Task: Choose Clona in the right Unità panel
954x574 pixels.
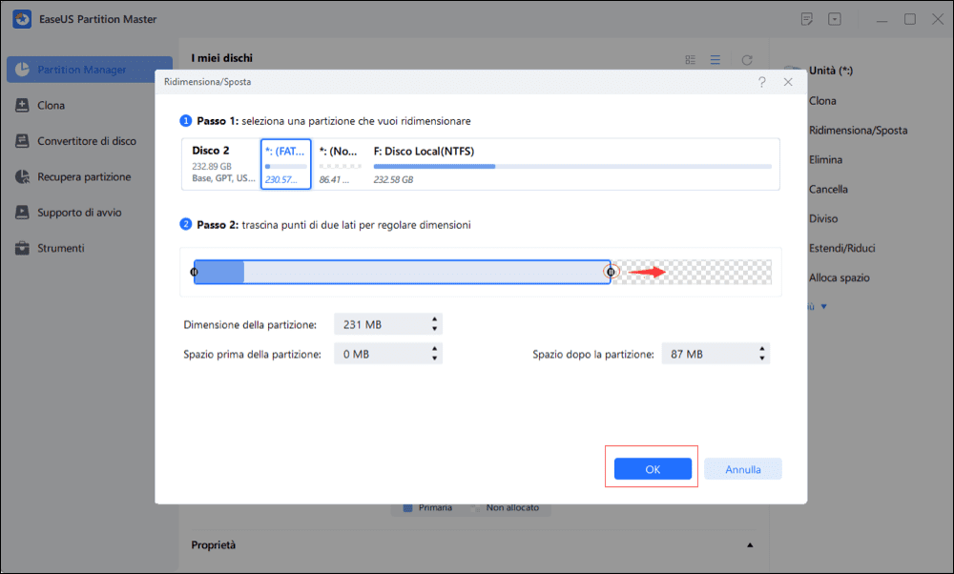Action: coord(822,101)
